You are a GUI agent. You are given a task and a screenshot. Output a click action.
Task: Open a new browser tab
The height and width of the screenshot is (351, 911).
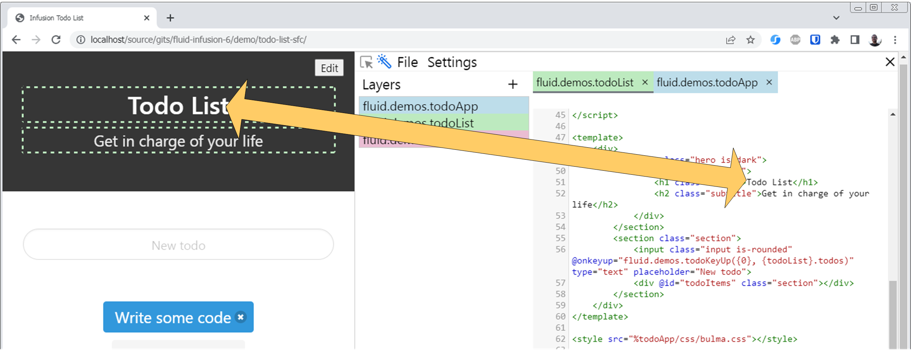point(170,18)
